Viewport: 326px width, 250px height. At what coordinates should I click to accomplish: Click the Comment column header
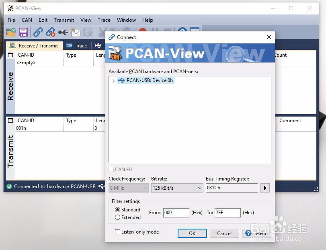290,121
